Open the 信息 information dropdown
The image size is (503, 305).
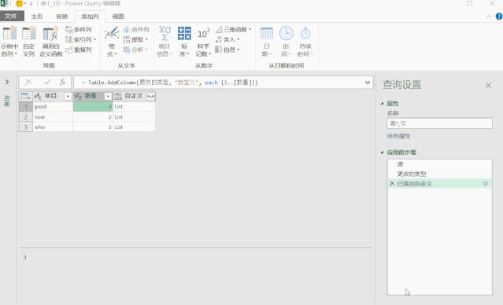coord(227,50)
